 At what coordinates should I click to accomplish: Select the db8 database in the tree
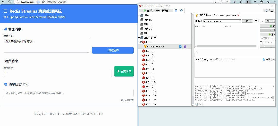[147, 82]
